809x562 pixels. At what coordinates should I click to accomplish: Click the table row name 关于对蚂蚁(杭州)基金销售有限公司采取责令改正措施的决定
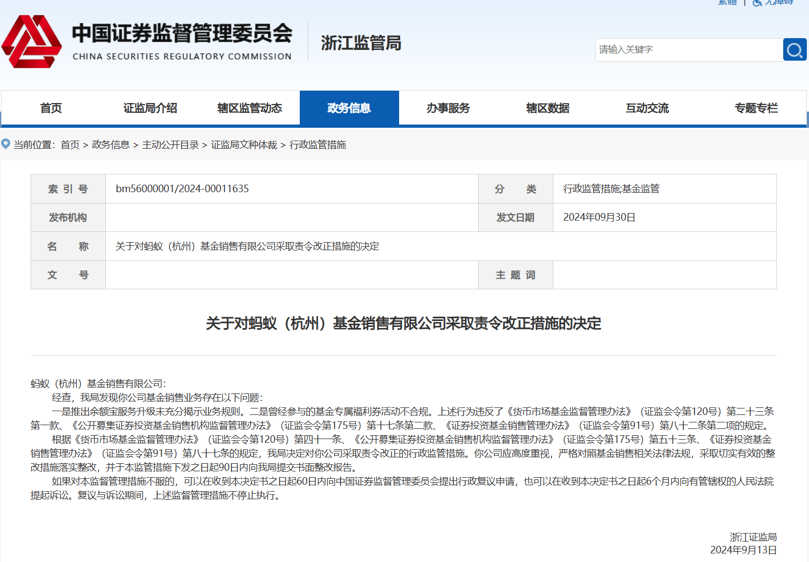[247, 246]
